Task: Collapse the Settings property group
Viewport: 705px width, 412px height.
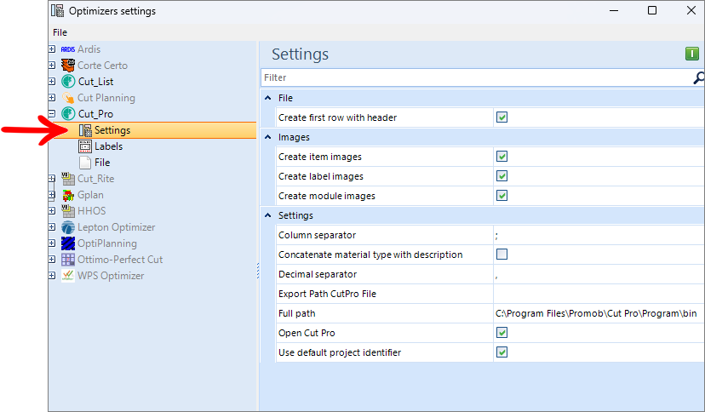Action: [268, 215]
